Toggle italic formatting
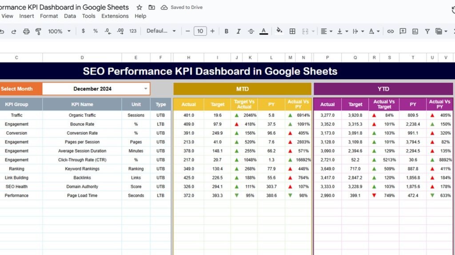The width and height of the screenshot is (455, 255). [x=238, y=31]
